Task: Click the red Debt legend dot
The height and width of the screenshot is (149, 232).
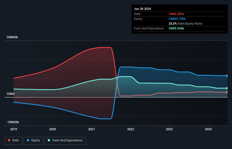Action: pos(9,140)
